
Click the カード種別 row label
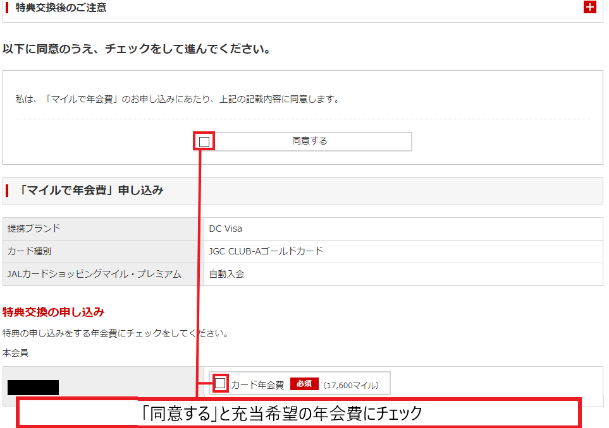coord(30,251)
